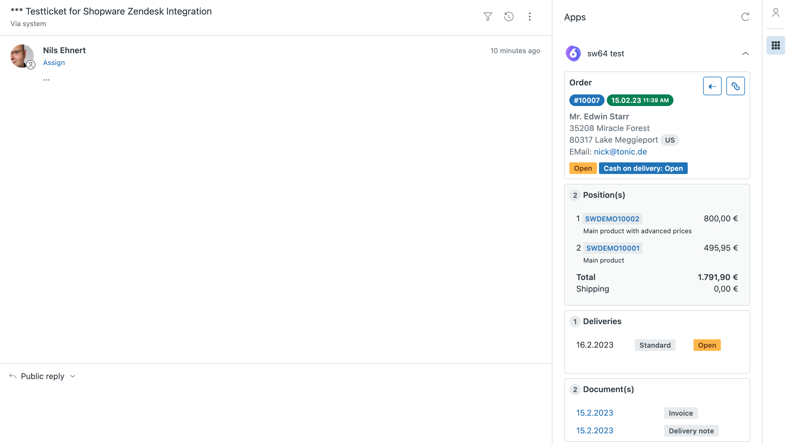Click the Deliveries section header

point(602,321)
